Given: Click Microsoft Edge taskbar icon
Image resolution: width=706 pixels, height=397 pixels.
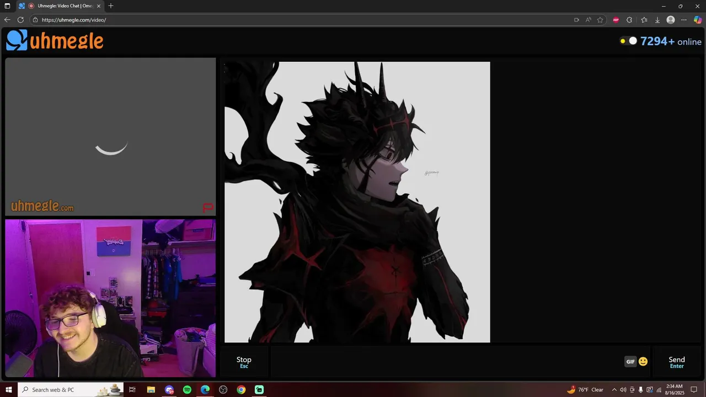Looking at the screenshot, I should [205, 390].
